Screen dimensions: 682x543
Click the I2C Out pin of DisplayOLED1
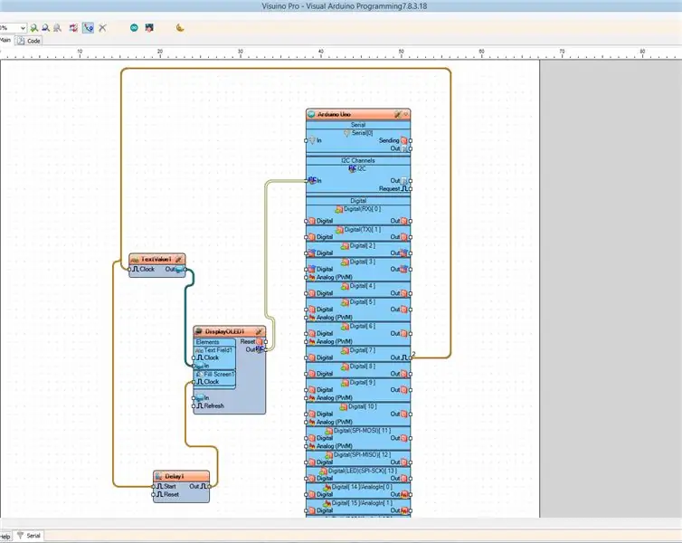265,349
